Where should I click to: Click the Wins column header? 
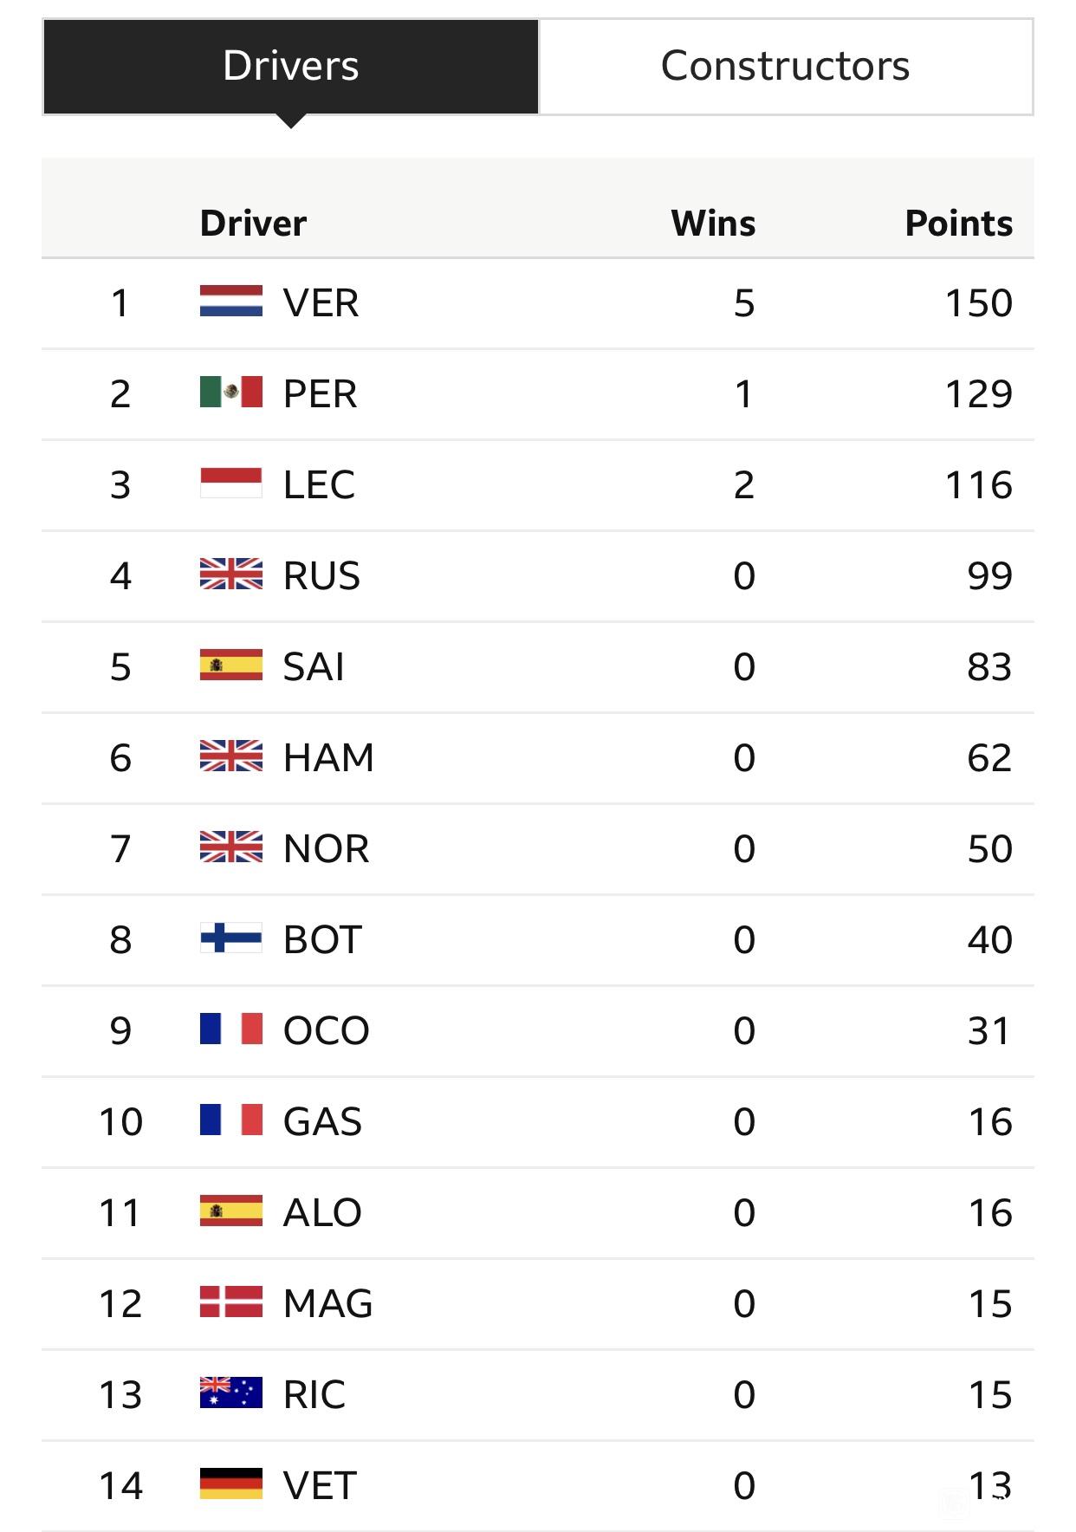(x=713, y=224)
